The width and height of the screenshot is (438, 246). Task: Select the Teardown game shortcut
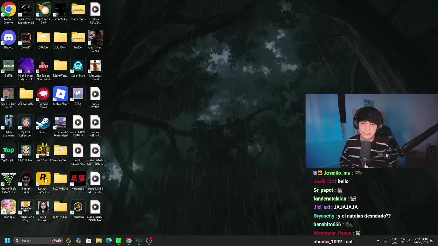[78, 209]
